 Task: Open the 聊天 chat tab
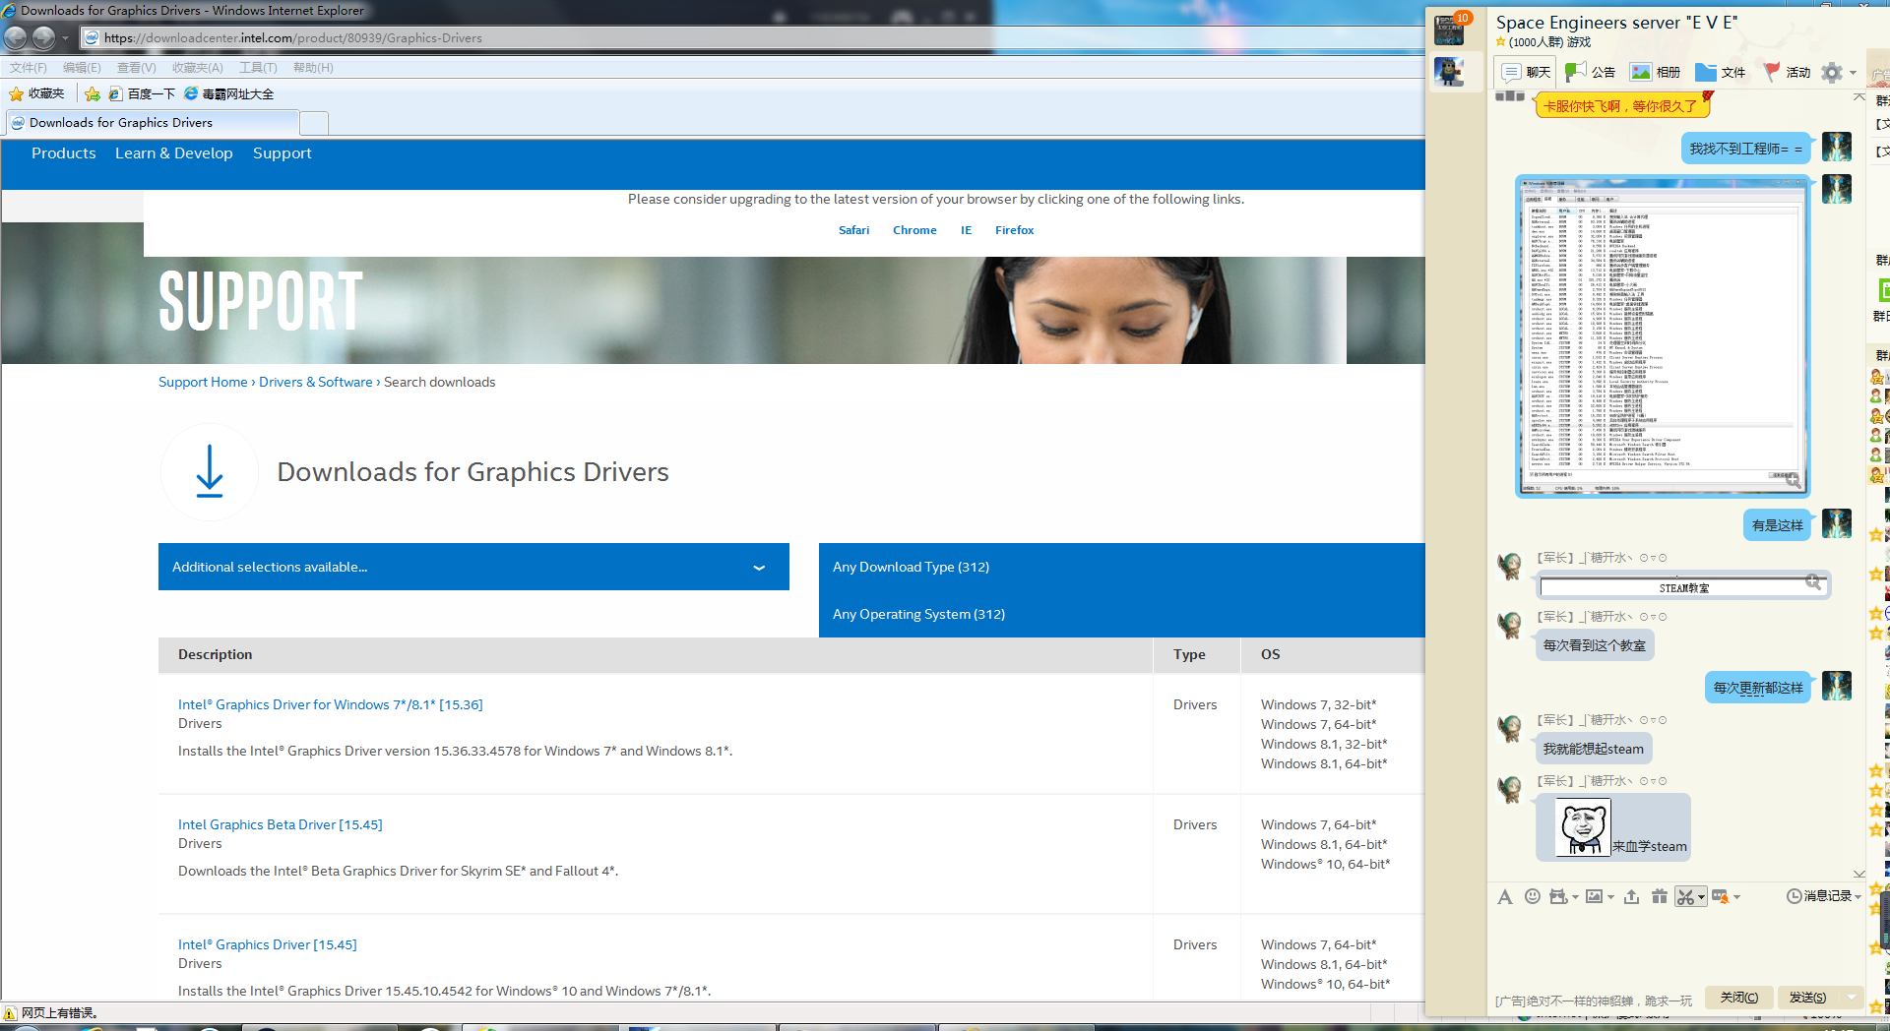1526,72
